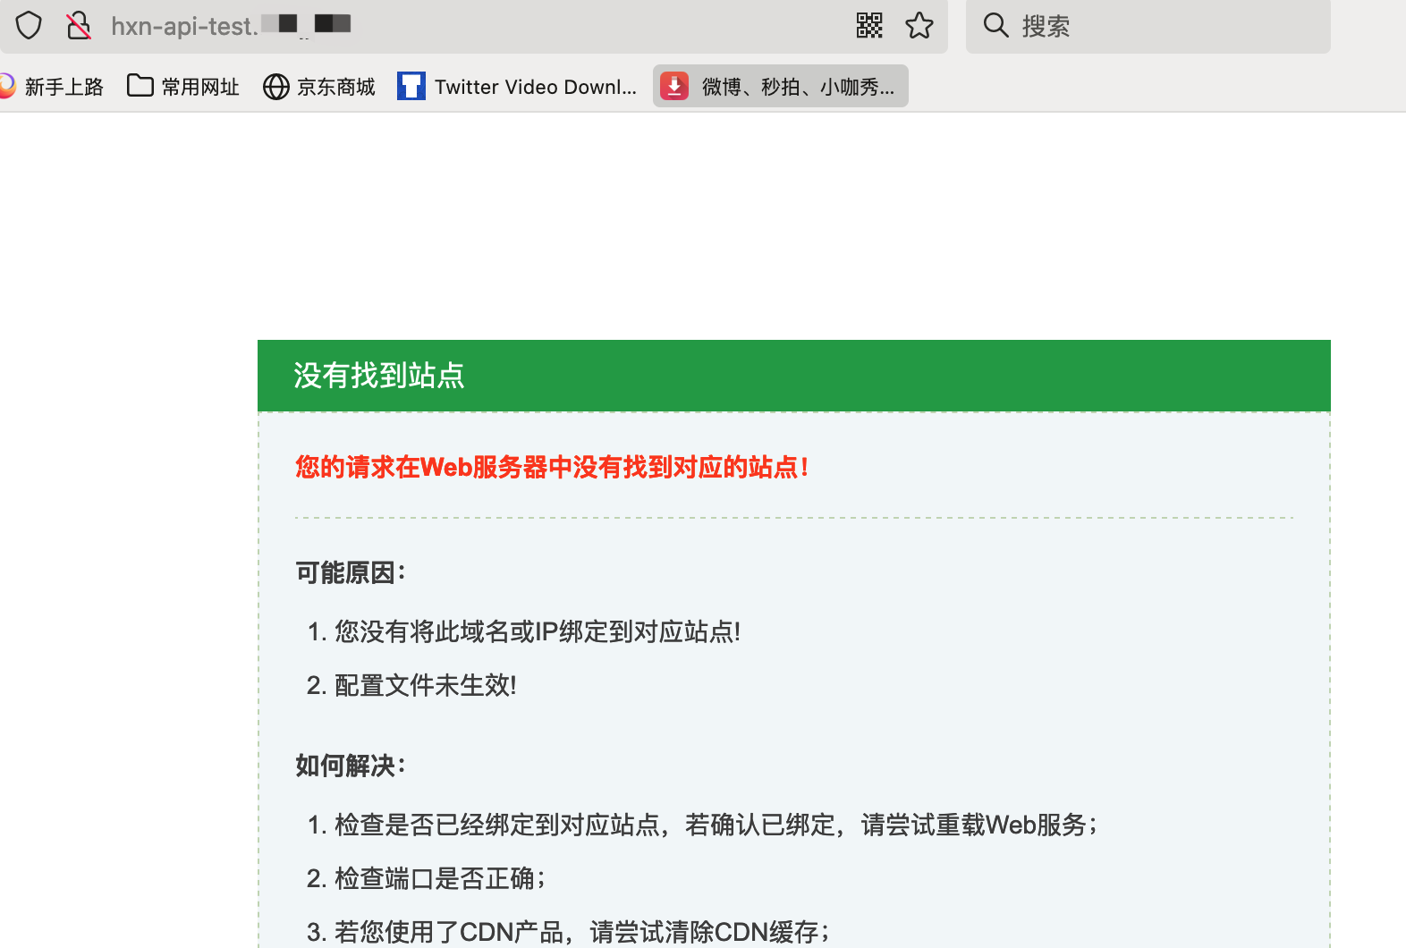
Task: Click the 如何解决 heading
Action: 351,766
